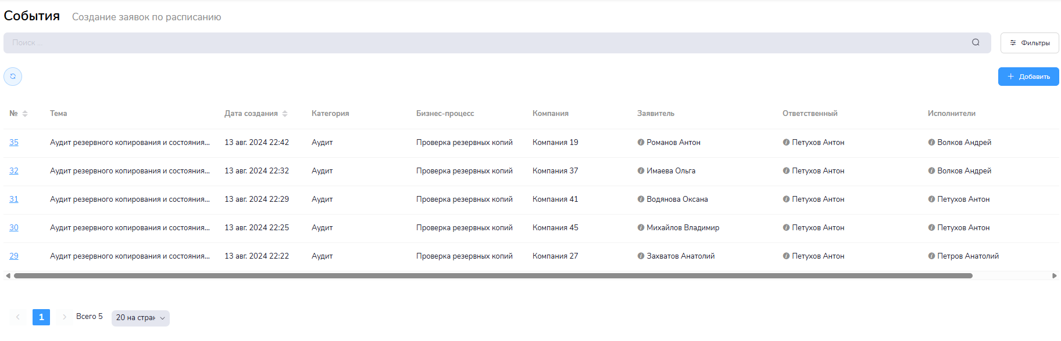The image size is (1061, 341).
Task: Click the refresh icon button
Action: (13, 77)
